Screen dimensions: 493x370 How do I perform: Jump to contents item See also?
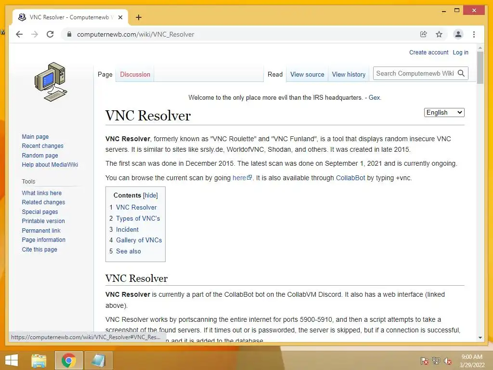pos(125,251)
